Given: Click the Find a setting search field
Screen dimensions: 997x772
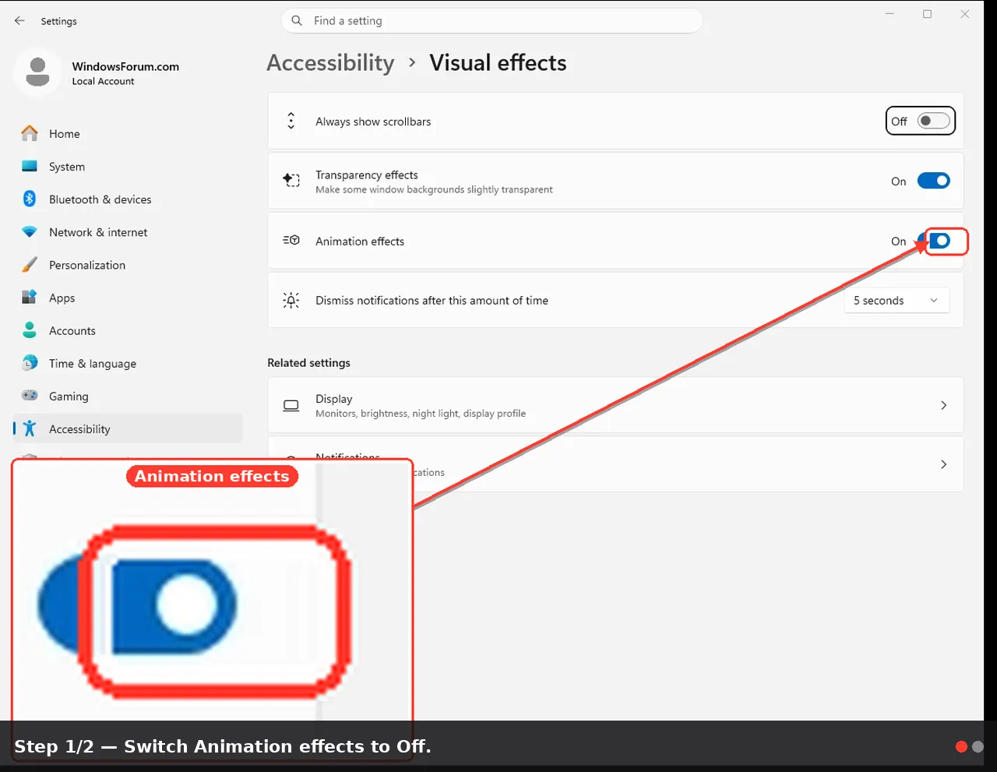Looking at the screenshot, I should pyautogui.click(x=491, y=21).
